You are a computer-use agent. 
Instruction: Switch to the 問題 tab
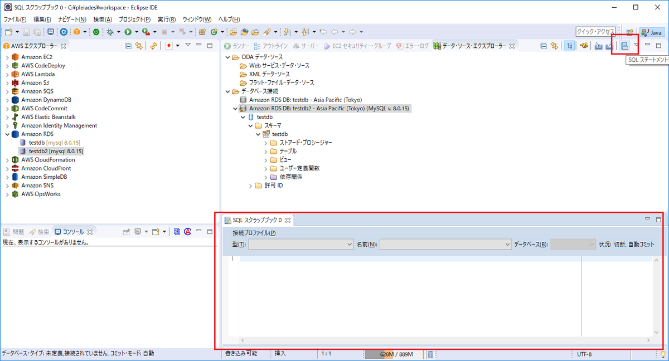14,231
